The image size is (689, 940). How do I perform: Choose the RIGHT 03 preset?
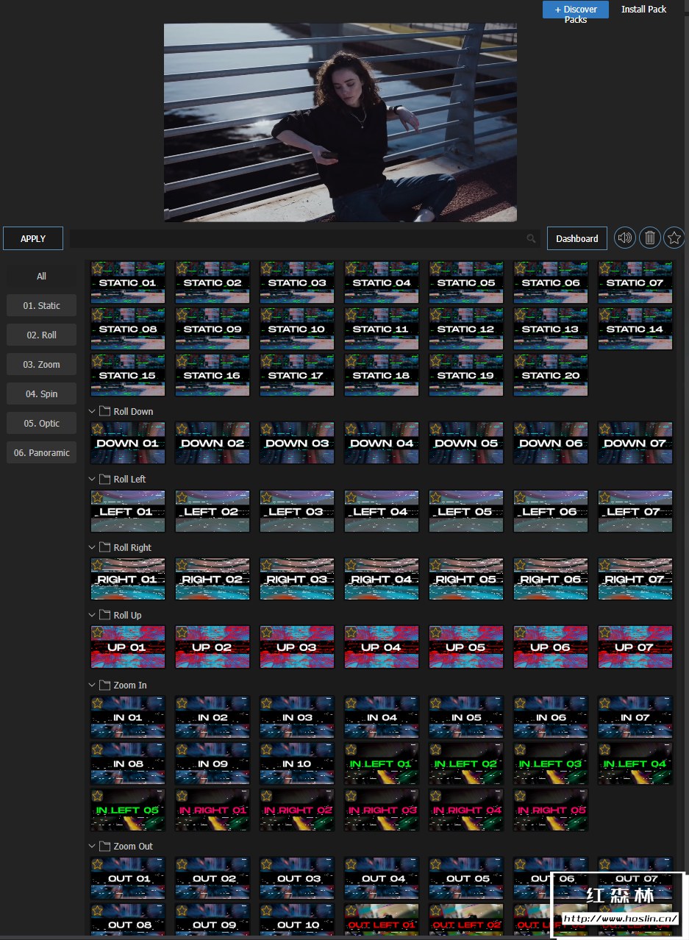pos(297,579)
